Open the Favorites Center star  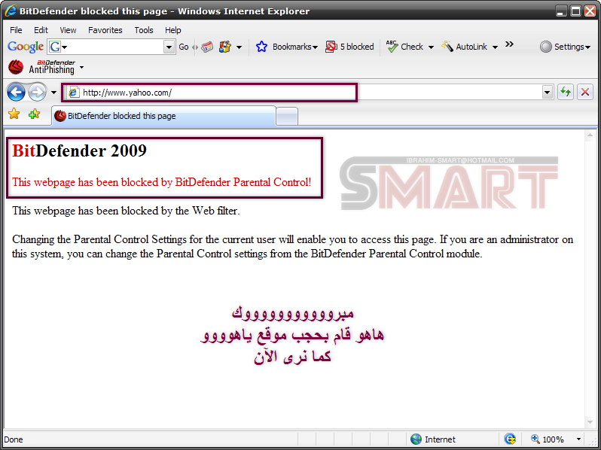click(14, 114)
